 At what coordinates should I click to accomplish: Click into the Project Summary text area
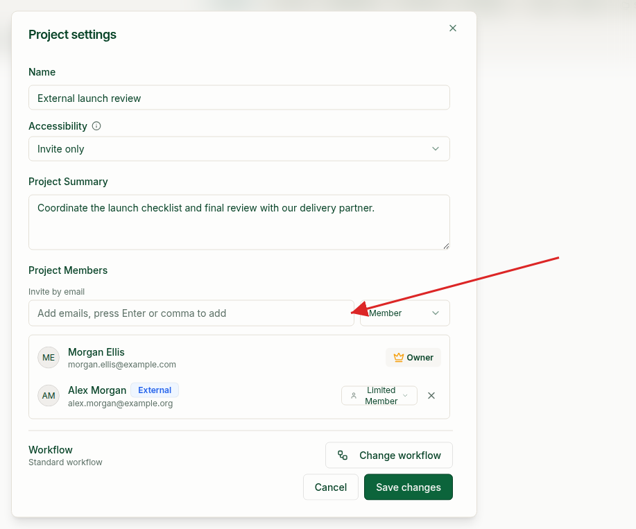(x=239, y=222)
